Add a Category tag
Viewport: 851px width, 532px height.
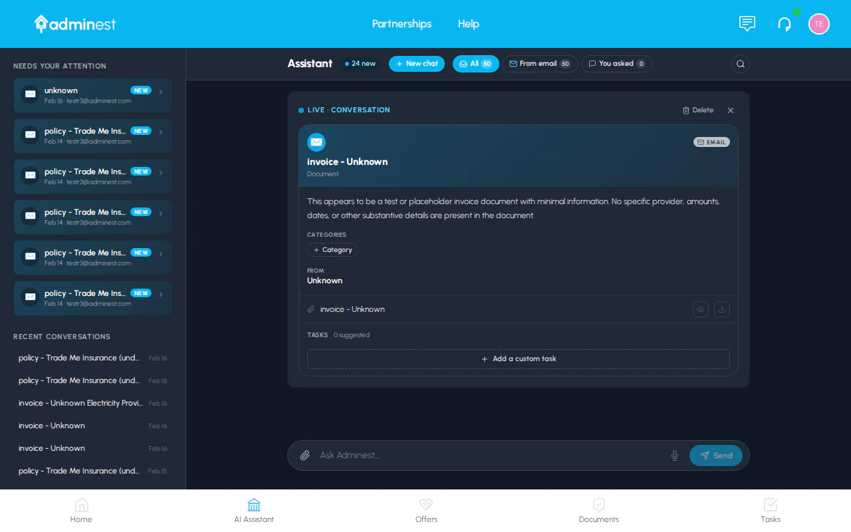(x=332, y=250)
